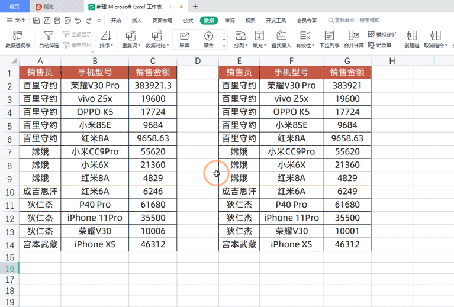Select cell A14 宫本武藏

(x=40, y=244)
